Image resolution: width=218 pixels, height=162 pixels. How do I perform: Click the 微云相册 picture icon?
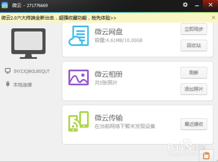tap(78, 77)
